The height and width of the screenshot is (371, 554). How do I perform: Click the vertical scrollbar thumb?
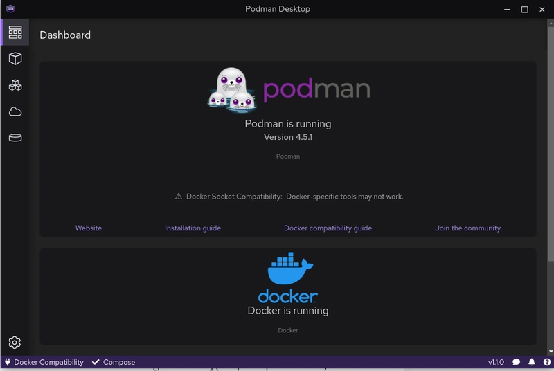pyautogui.click(x=551, y=144)
